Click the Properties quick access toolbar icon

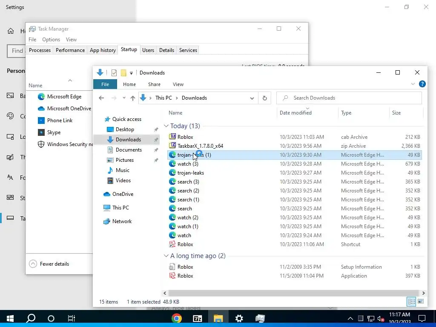tap(114, 73)
